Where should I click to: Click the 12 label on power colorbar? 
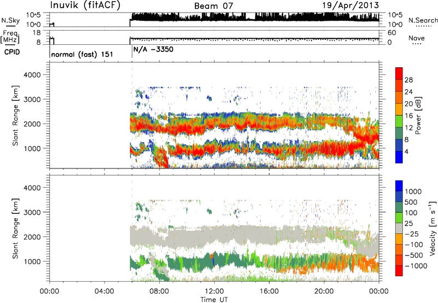point(408,127)
